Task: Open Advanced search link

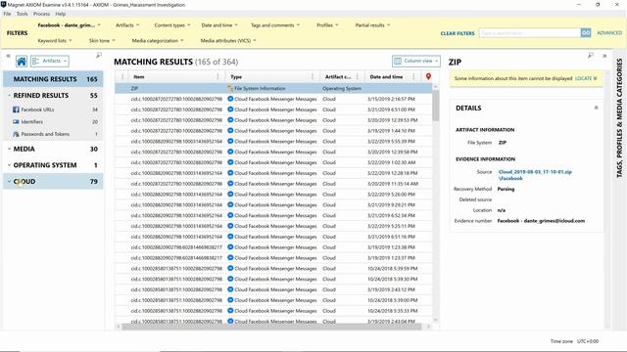Action: pos(609,33)
